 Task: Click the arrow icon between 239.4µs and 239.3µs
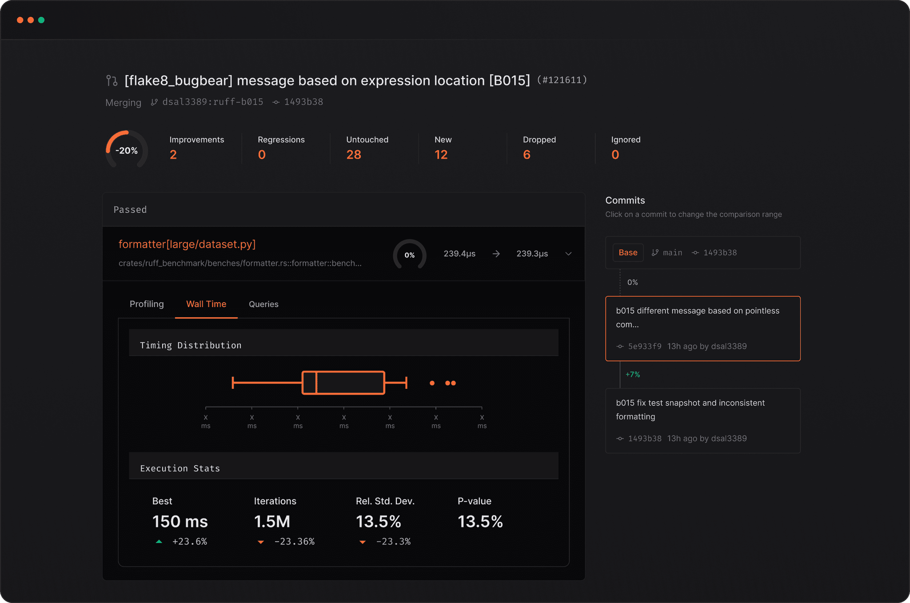[496, 254]
